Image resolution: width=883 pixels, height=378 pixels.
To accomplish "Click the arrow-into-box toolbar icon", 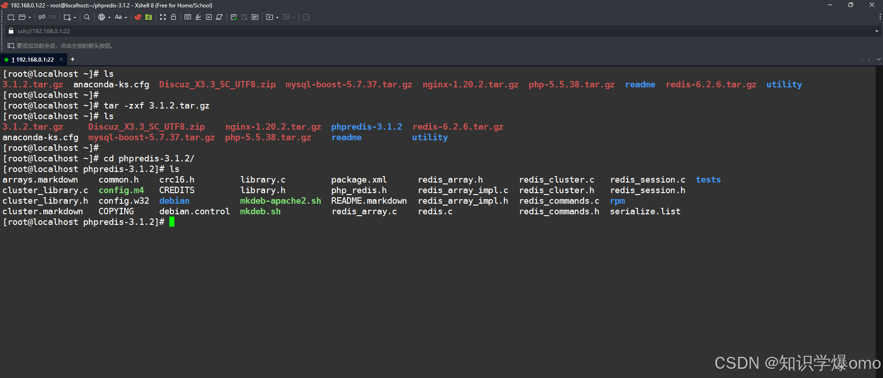I will click(209, 17).
